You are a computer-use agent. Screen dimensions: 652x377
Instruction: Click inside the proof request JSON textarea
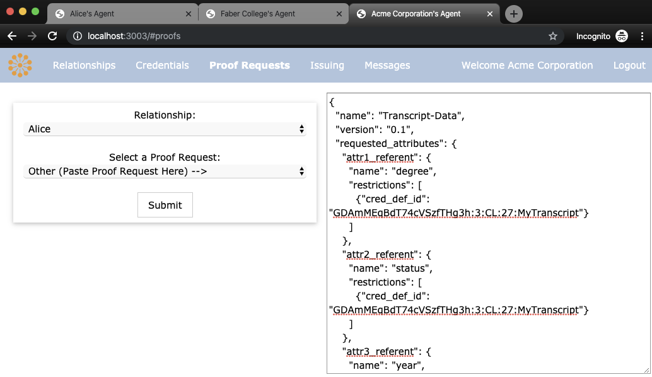[488, 233]
